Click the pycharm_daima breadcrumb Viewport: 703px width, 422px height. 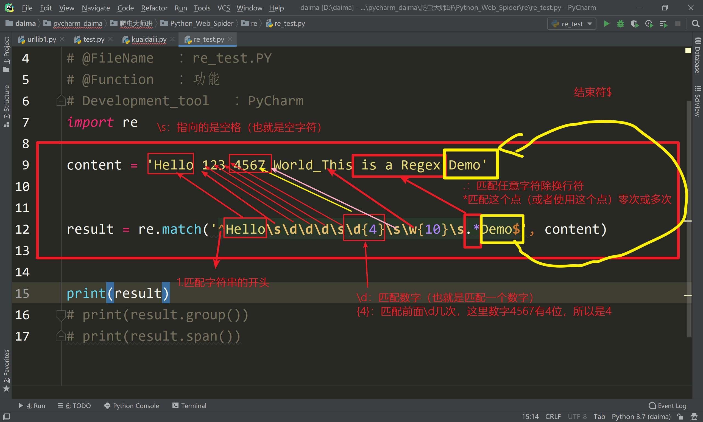(x=73, y=23)
